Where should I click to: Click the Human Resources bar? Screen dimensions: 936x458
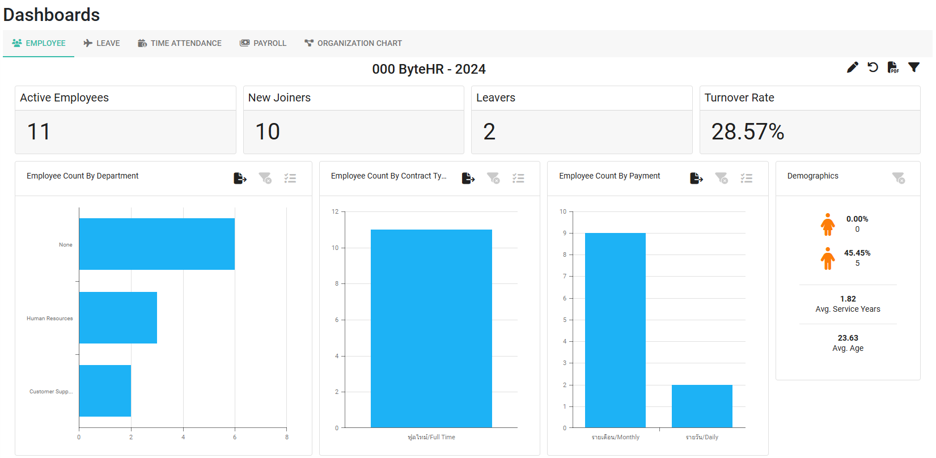(118, 317)
